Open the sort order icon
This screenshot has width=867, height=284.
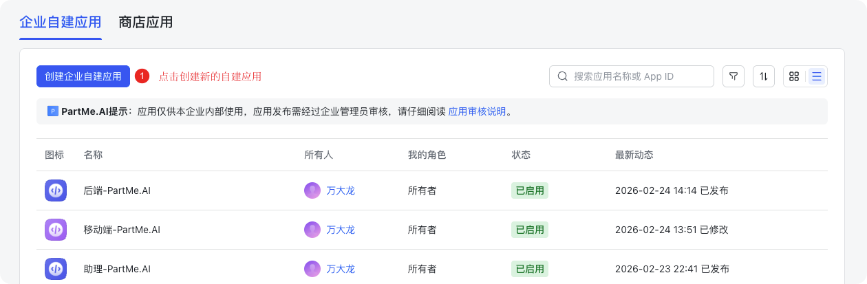[x=764, y=76]
